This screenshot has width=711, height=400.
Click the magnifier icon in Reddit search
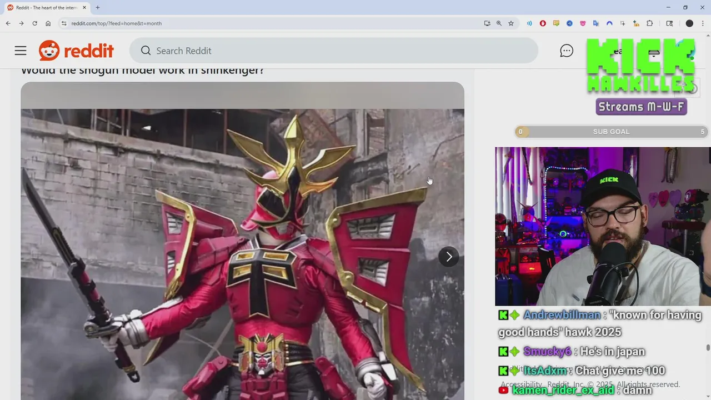146,51
